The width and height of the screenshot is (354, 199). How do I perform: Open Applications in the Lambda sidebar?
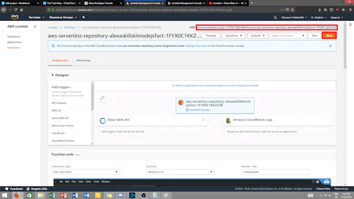click(x=14, y=42)
